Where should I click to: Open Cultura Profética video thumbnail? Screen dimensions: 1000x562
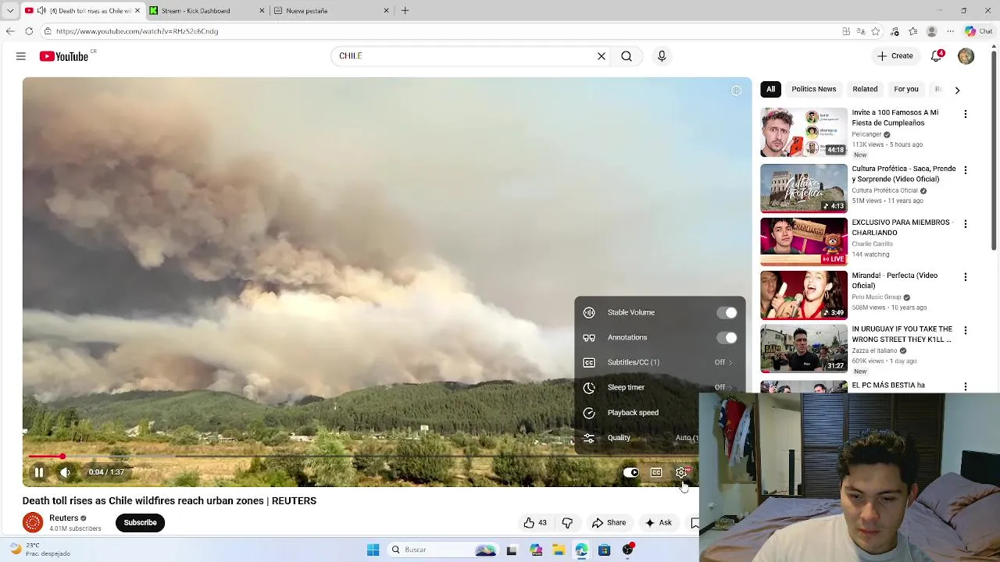[x=804, y=187]
